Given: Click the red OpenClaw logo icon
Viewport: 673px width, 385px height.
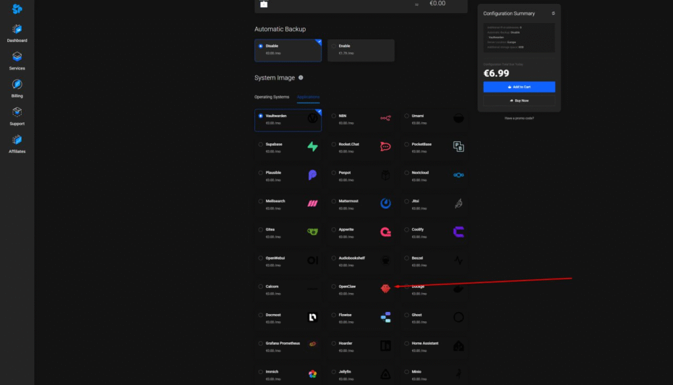Looking at the screenshot, I should coord(386,288).
